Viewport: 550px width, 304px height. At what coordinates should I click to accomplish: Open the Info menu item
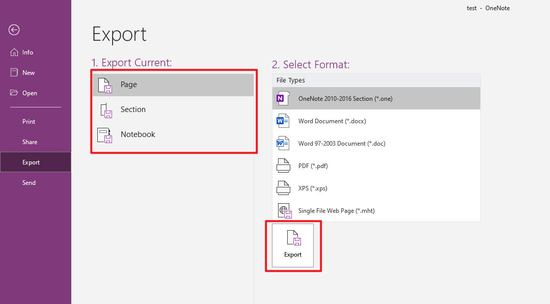click(26, 52)
